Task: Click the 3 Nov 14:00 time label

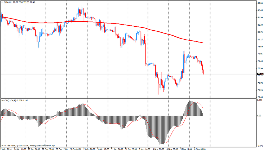Action: coord(144,149)
